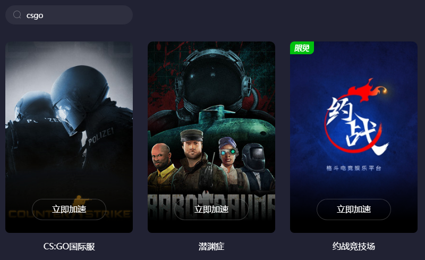Image resolution: width=425 pixels, height=260 pixels.
Task: Click the green submarine on Barotrauma cover
Action: click(211, 122)
